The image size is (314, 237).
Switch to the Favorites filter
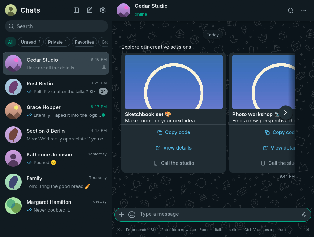pyautogui.click(x=84, y=42)
